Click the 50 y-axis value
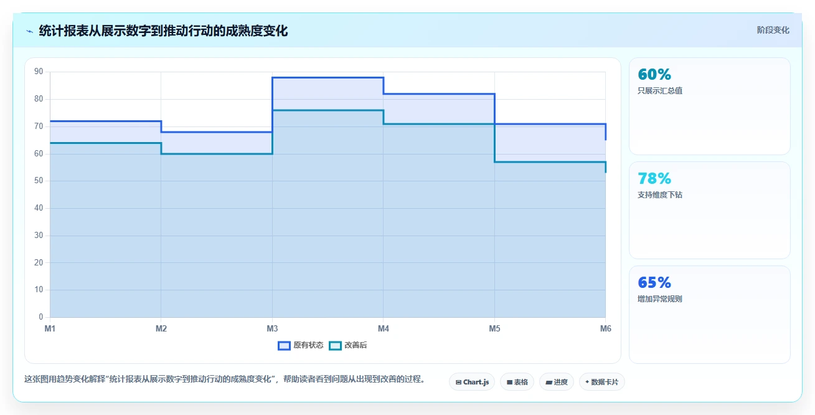 [39, 181]
